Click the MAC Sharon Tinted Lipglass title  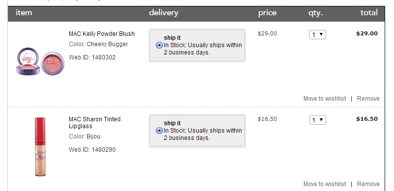(95, 122)
